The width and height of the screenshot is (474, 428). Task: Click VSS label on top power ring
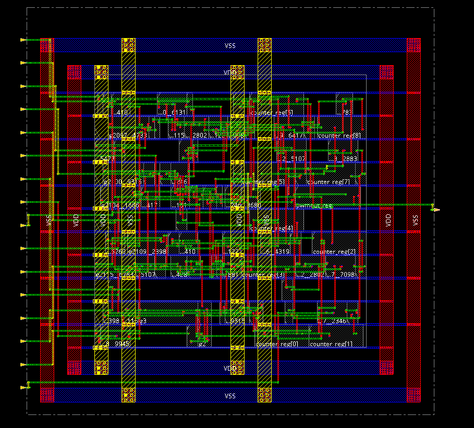(x=230, y=46)
